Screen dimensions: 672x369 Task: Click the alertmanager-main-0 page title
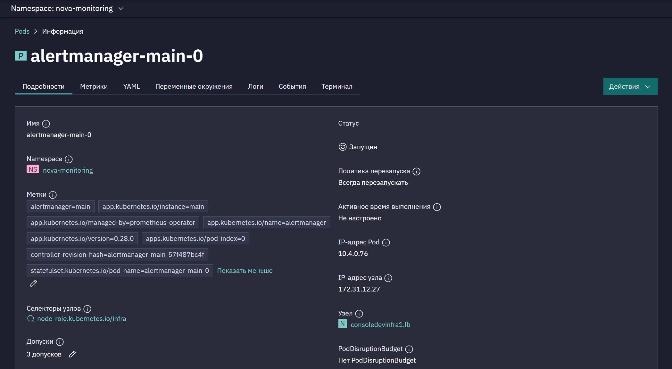click(117, 56)
